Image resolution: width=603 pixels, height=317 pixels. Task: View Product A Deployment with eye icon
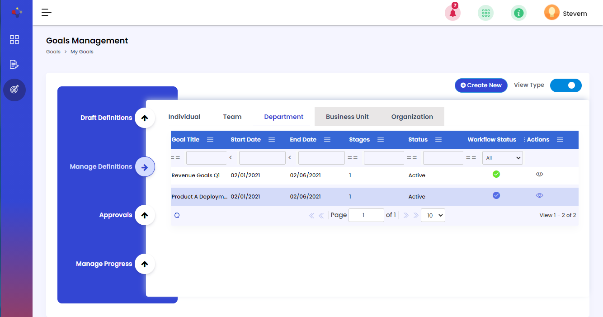coord(539,196)
